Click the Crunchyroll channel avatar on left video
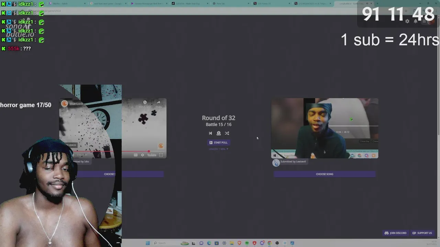The width and height of the screenshot is (440, 247). tap(64, 104)
